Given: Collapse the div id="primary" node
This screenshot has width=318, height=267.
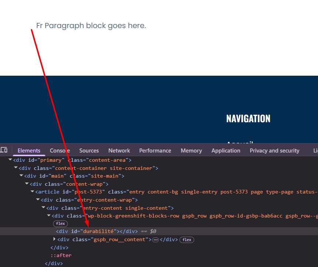Looking at the screenshot, I should 10,160.
